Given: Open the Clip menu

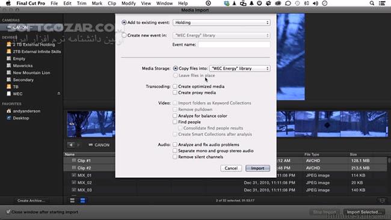Looking at the screenshot, I should click(x=112, y=3).
